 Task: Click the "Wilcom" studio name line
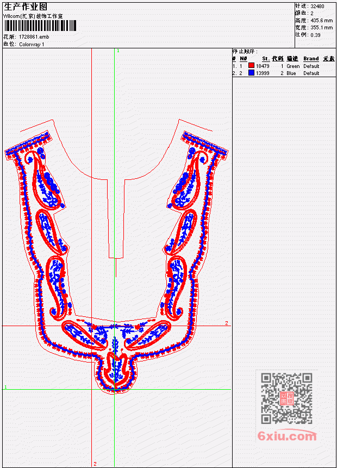[x=33, y=16]
